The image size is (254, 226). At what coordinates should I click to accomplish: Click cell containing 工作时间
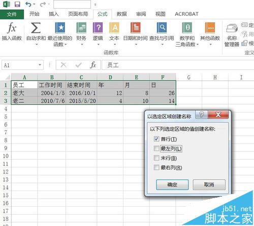tap(51, 85)
